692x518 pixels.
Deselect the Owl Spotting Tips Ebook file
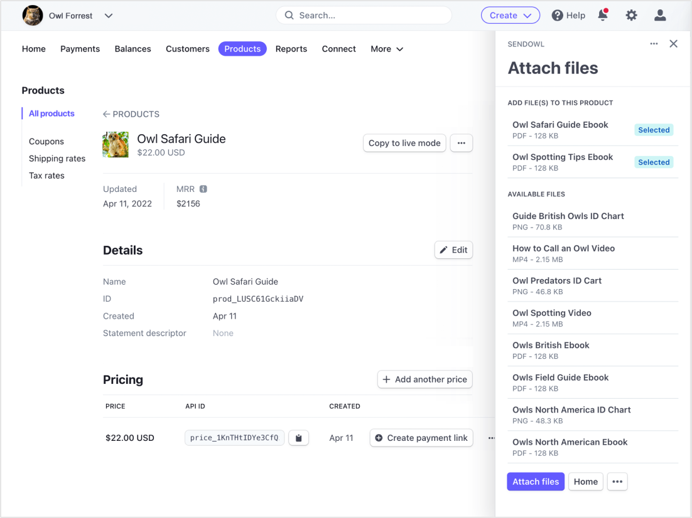click(654, 162)
